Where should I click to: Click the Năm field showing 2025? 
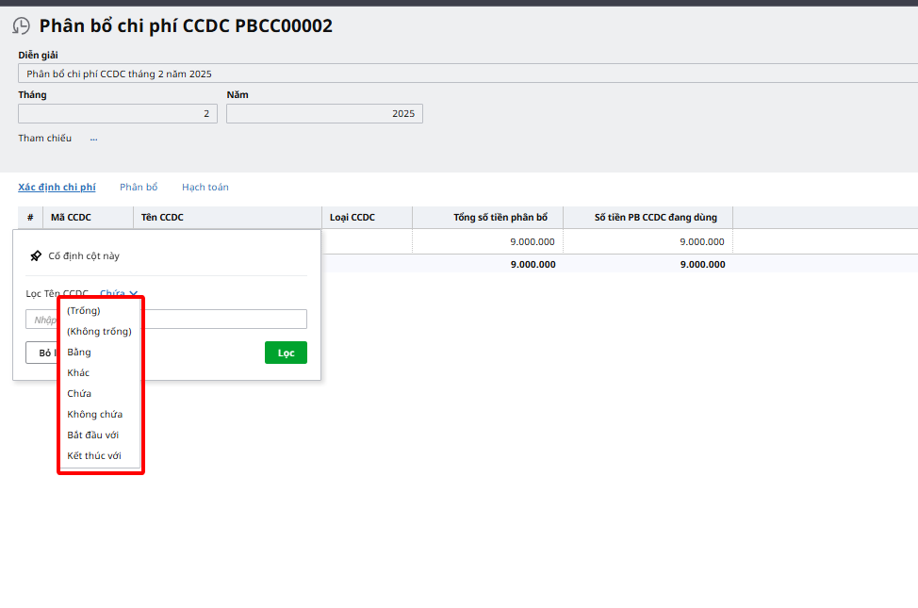(x=324, y=113)
